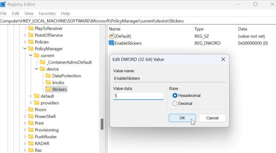Click the Data column header
276x153 pixels.
tap(243, 29)
